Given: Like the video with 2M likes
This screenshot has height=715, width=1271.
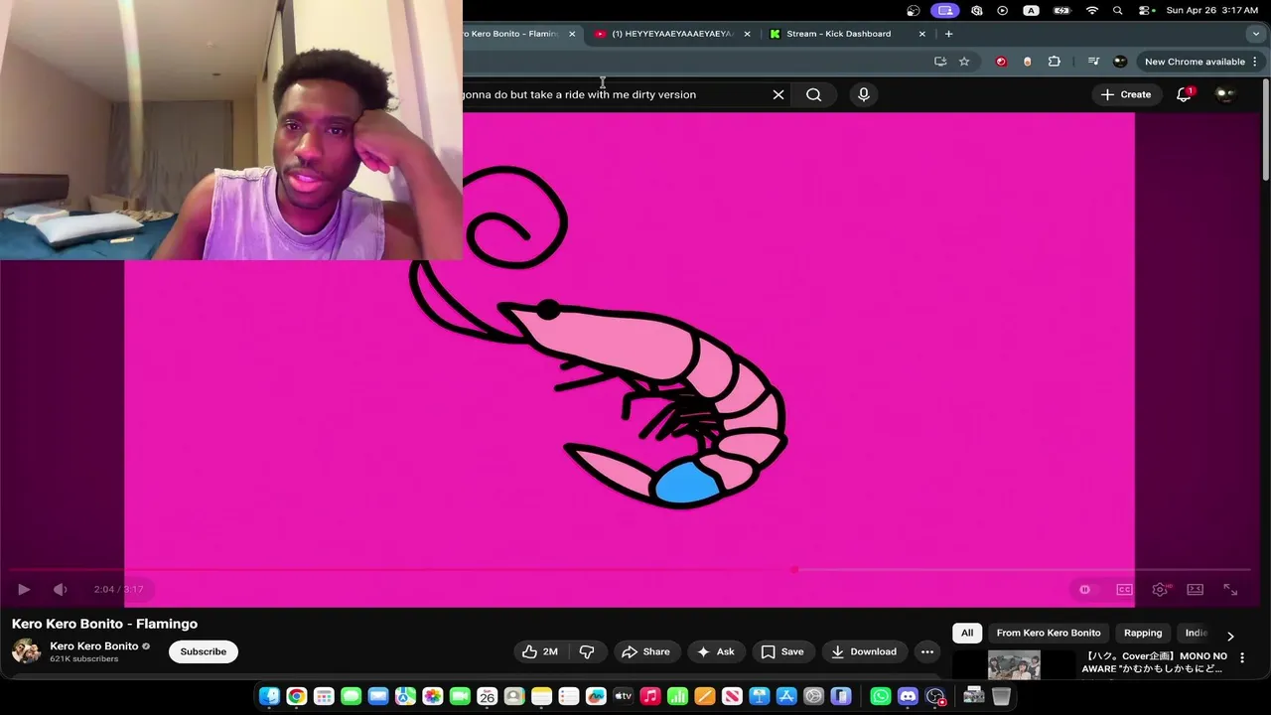Looking at the screenshot, I should click(540, 651).
